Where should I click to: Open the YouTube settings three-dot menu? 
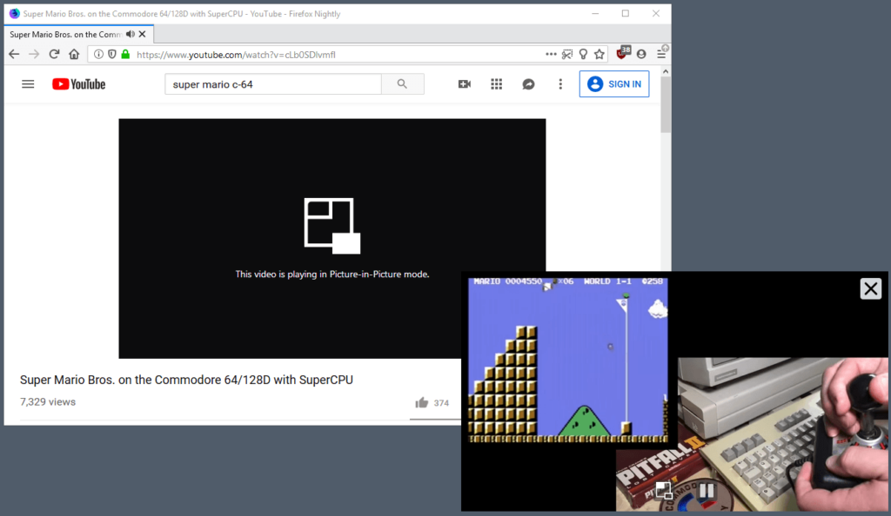click(x=560, y=84)
